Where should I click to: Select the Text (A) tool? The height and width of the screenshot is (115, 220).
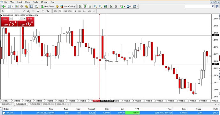38,11
